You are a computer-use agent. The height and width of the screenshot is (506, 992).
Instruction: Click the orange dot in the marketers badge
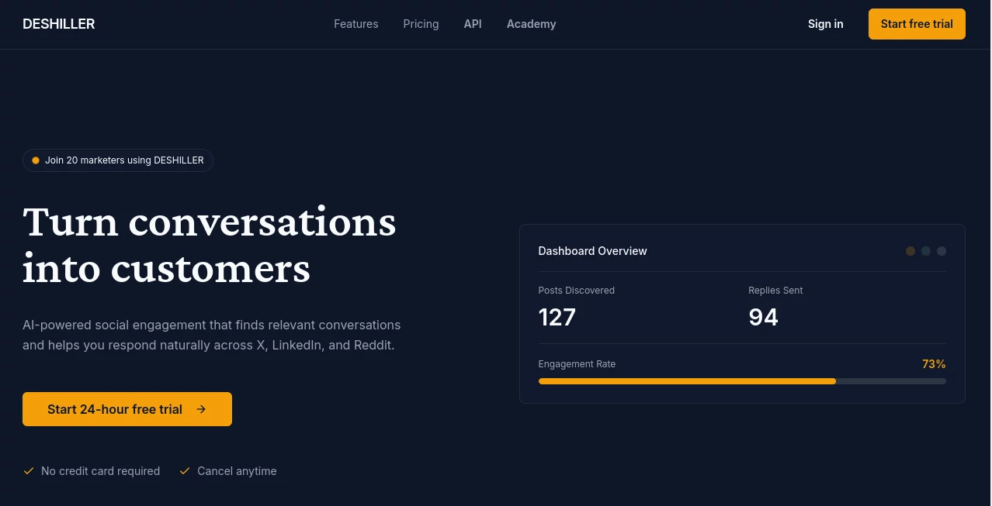36,160
